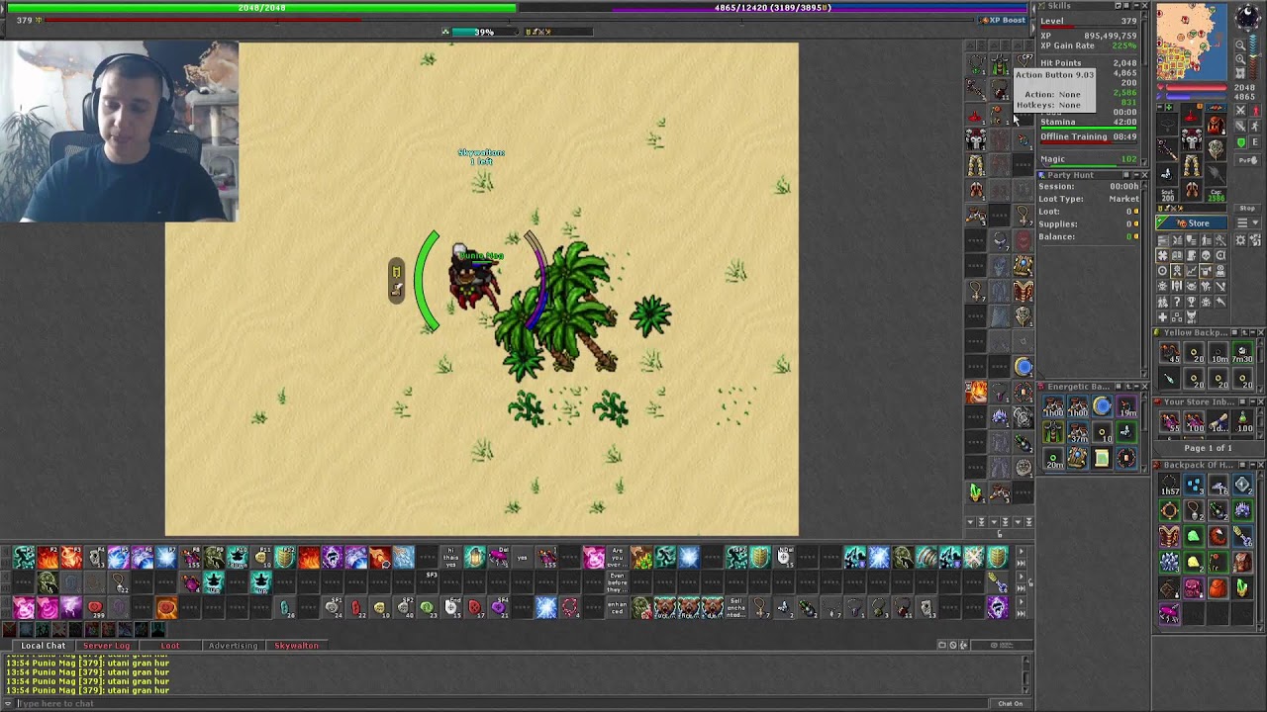Click the minimap thumbnail
This screenshot has width=1267, height=712.
point(1192,42)
